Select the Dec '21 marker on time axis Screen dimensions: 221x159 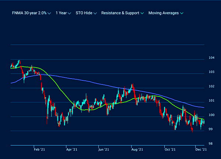[x=201, y=150]
